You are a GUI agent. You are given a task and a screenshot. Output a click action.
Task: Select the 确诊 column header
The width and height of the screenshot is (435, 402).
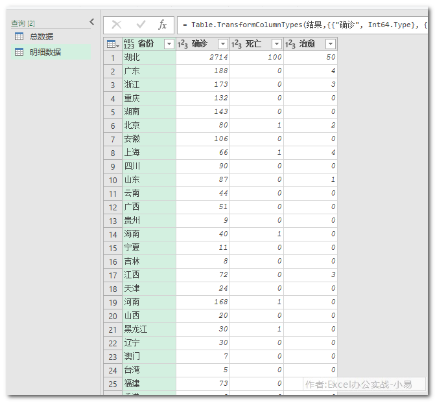(203, 44)
